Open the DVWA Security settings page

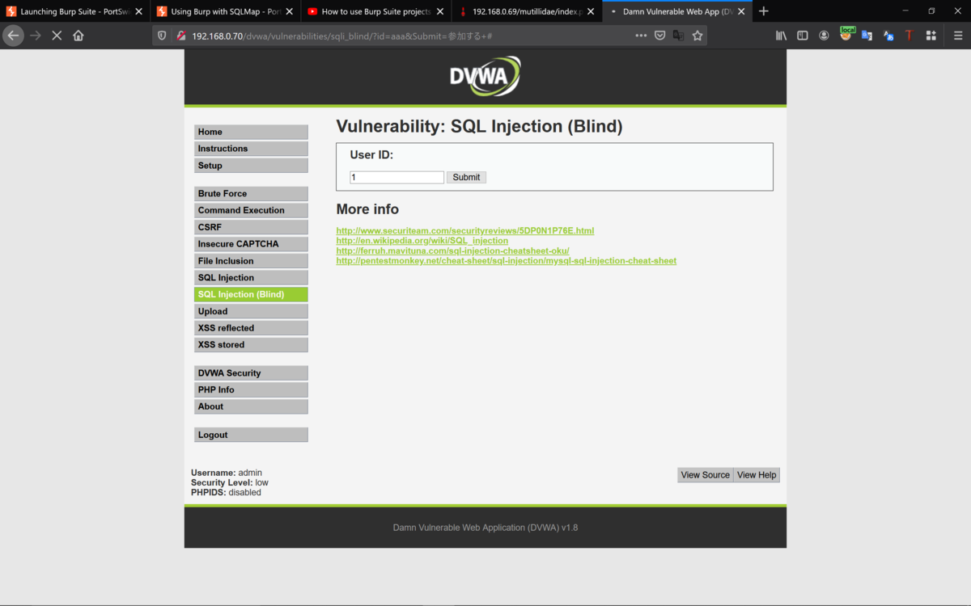click(x=251, y=373)
